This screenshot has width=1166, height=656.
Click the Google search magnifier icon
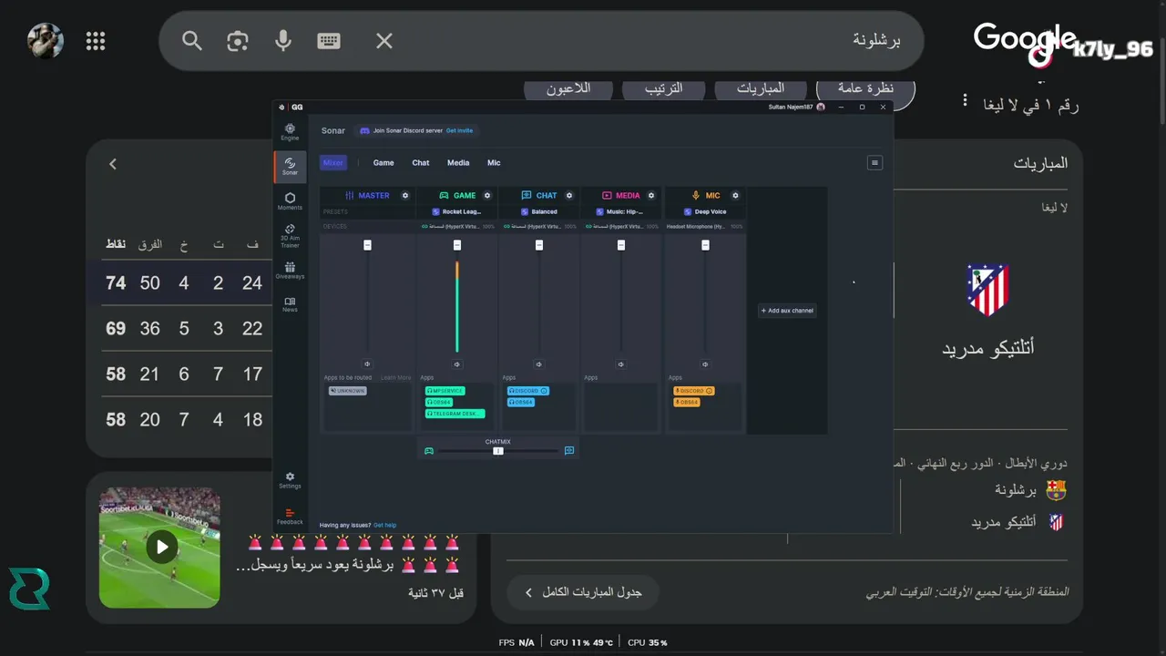click(191, 41)
